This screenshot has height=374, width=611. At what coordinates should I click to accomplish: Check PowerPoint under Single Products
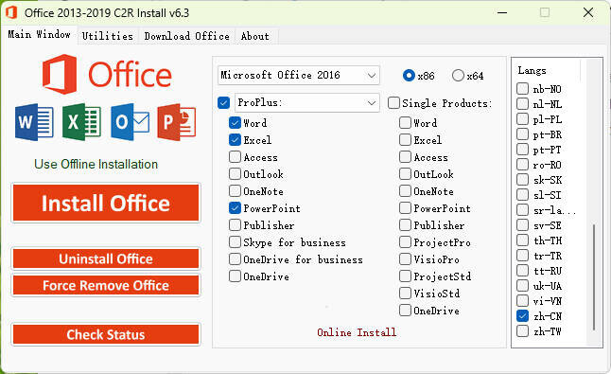pyautogui.click(x=405, y=208)
